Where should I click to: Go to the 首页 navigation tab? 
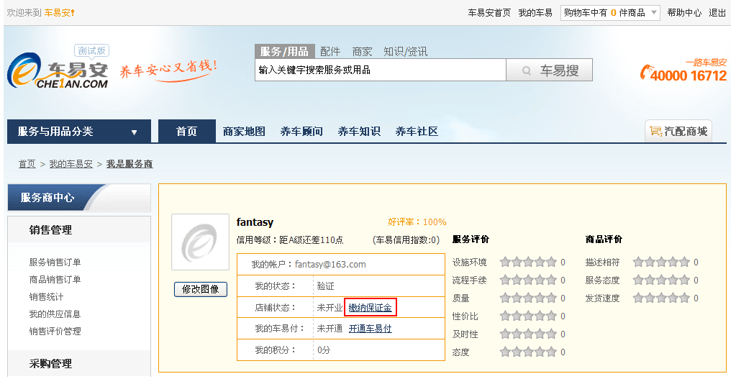(x=187, y=132)
